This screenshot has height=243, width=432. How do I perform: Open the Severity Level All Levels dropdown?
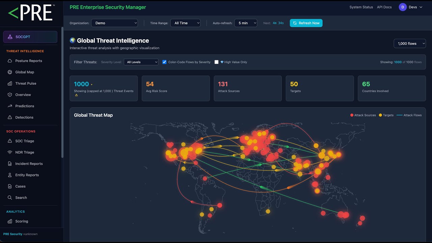(141, 62)
